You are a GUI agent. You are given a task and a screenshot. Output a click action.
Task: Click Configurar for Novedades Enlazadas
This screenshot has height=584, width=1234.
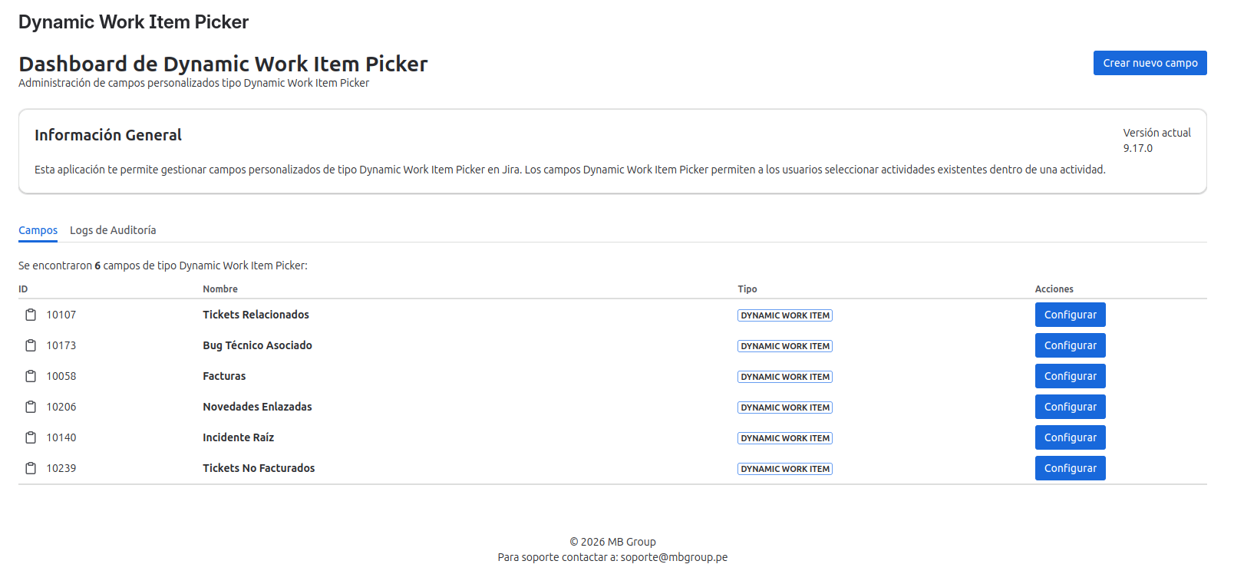[x=1070, y=407]
